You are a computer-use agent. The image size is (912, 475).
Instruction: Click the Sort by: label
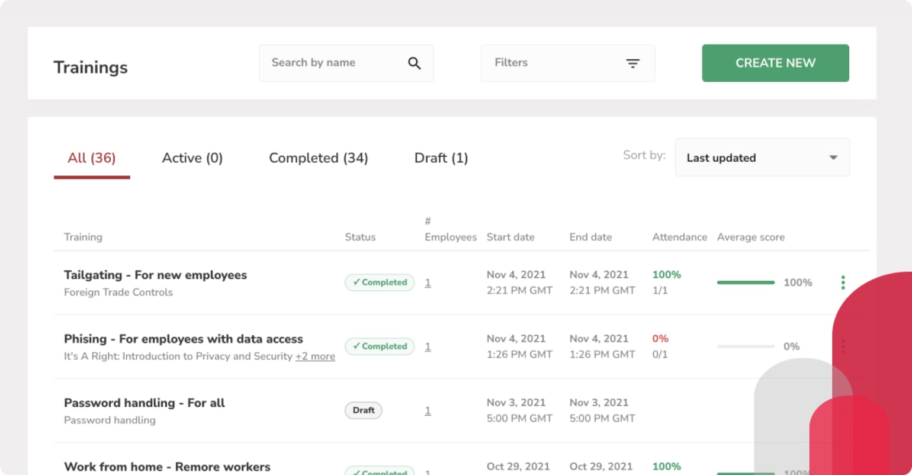(644, 155)
